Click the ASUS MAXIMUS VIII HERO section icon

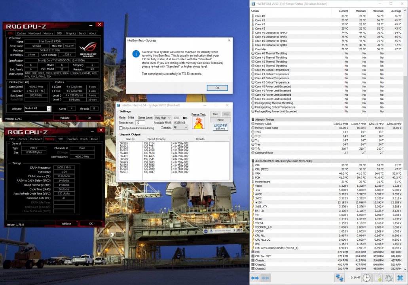click(x=252, y=161)
